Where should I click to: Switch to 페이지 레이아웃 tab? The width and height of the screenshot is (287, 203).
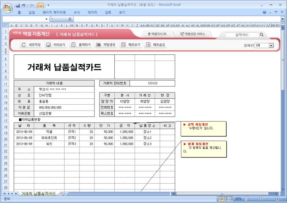tap(54, 12)
